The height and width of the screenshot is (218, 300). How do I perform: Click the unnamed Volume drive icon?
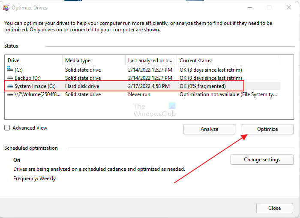click(10, 94)
